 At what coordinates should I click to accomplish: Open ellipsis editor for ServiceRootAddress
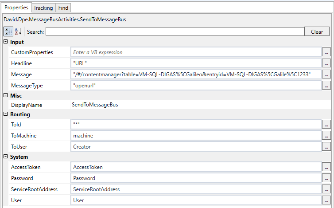pyautogui.click(x=326, y=189)
